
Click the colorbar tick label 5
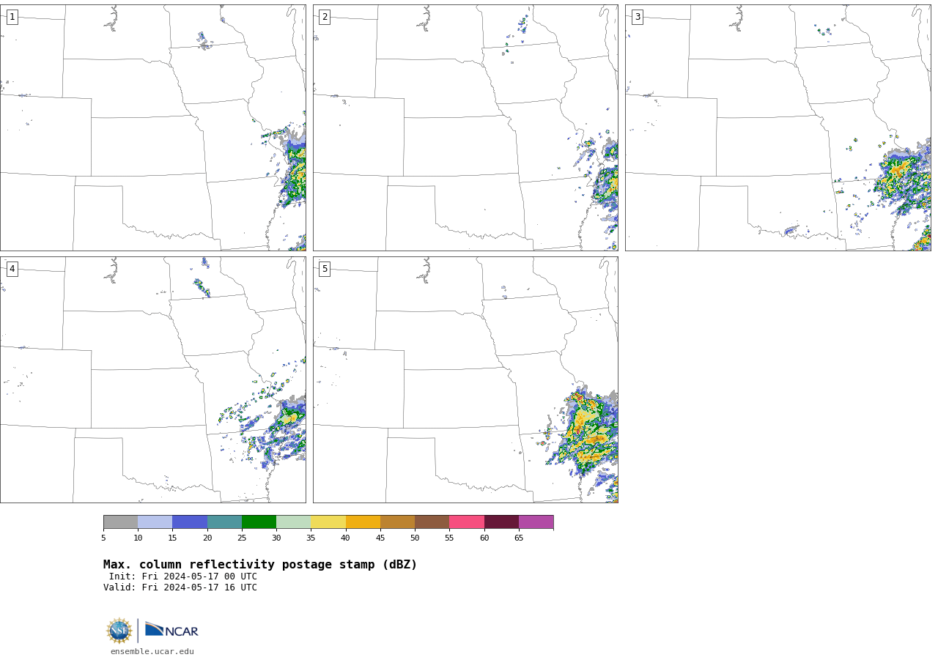click(x=103, y=538)
